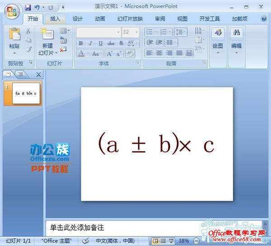Image resolution: width=271 pixels, height=246 pixels.
Task: Copy selection with the copy icon
Action: tap(28, 40)
